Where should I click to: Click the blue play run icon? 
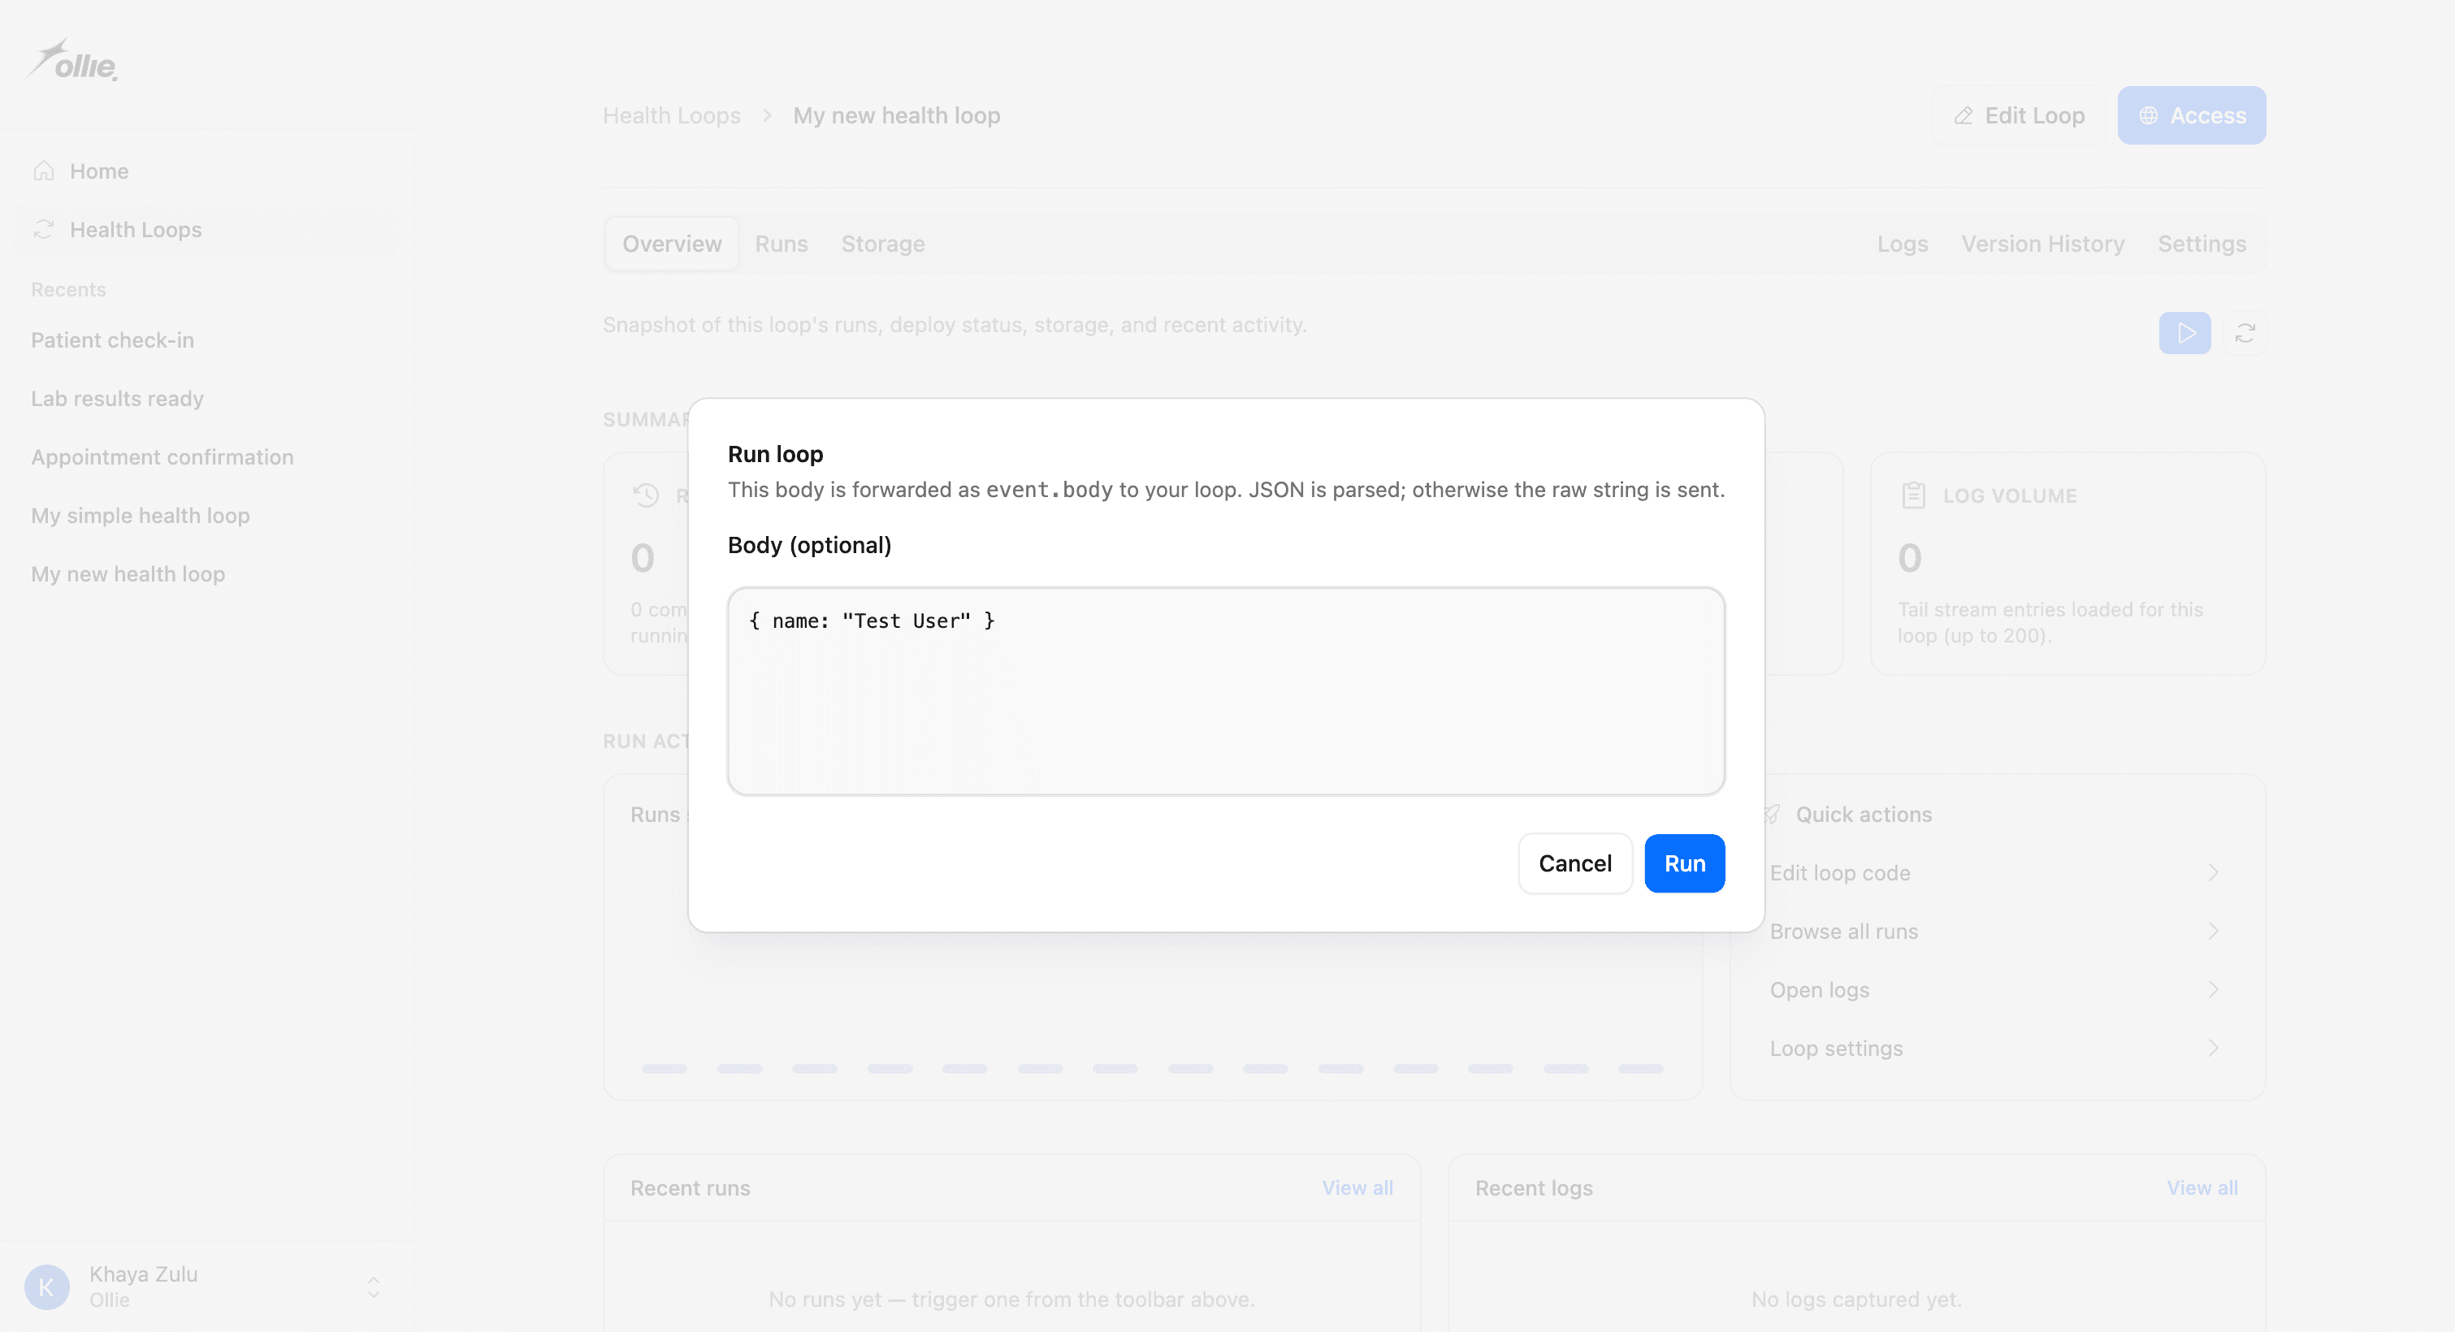click(x=2184, y=334)
